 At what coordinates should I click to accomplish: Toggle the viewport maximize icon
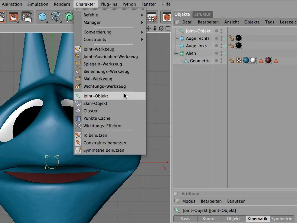[168, 29]
